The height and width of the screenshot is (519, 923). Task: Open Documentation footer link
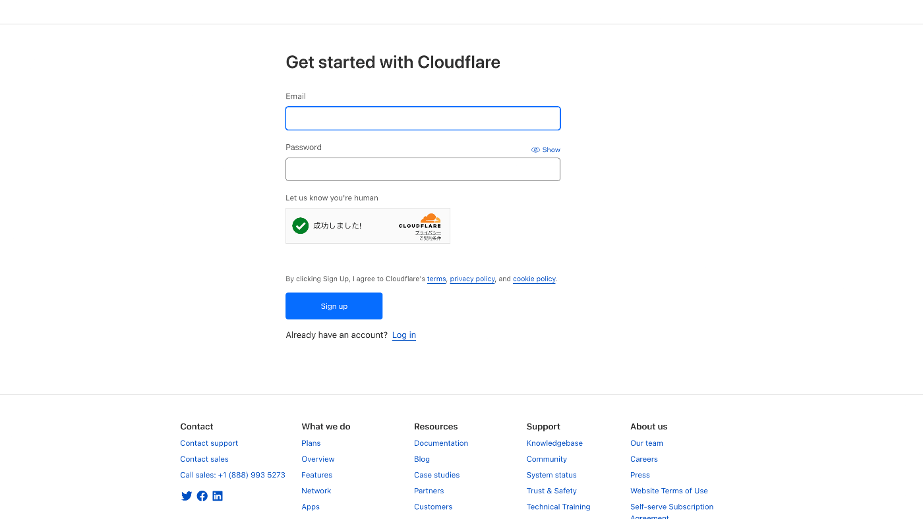tap(441, 443)
